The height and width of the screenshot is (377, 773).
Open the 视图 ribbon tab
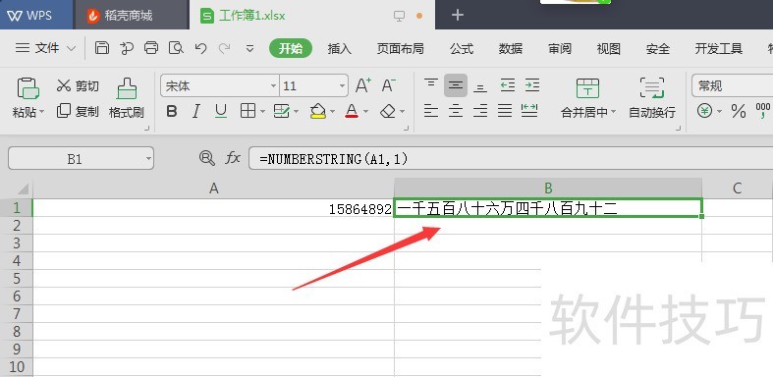click(608, 48)
